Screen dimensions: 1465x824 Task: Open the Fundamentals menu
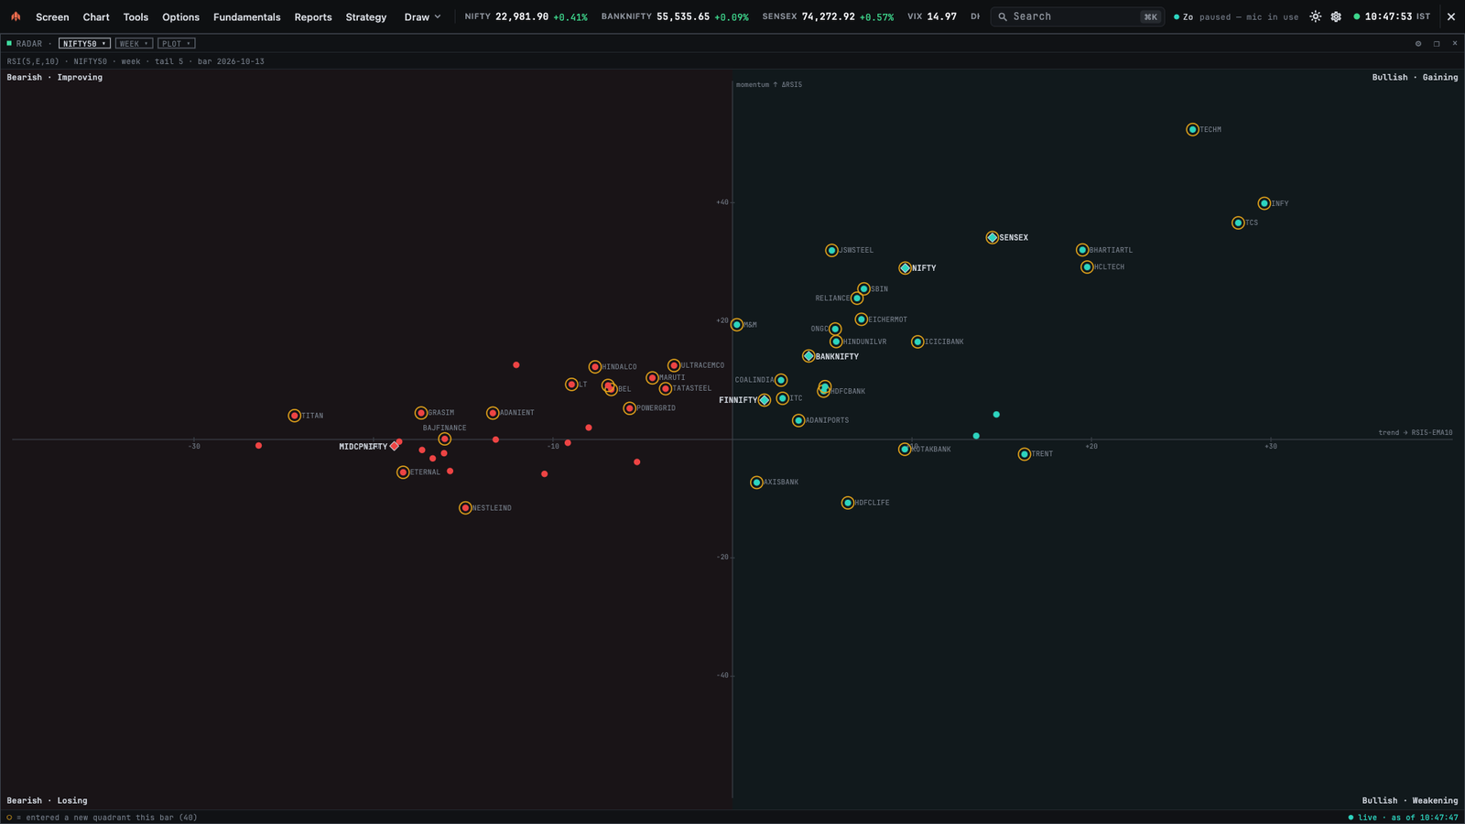click(x=246, y=16)
